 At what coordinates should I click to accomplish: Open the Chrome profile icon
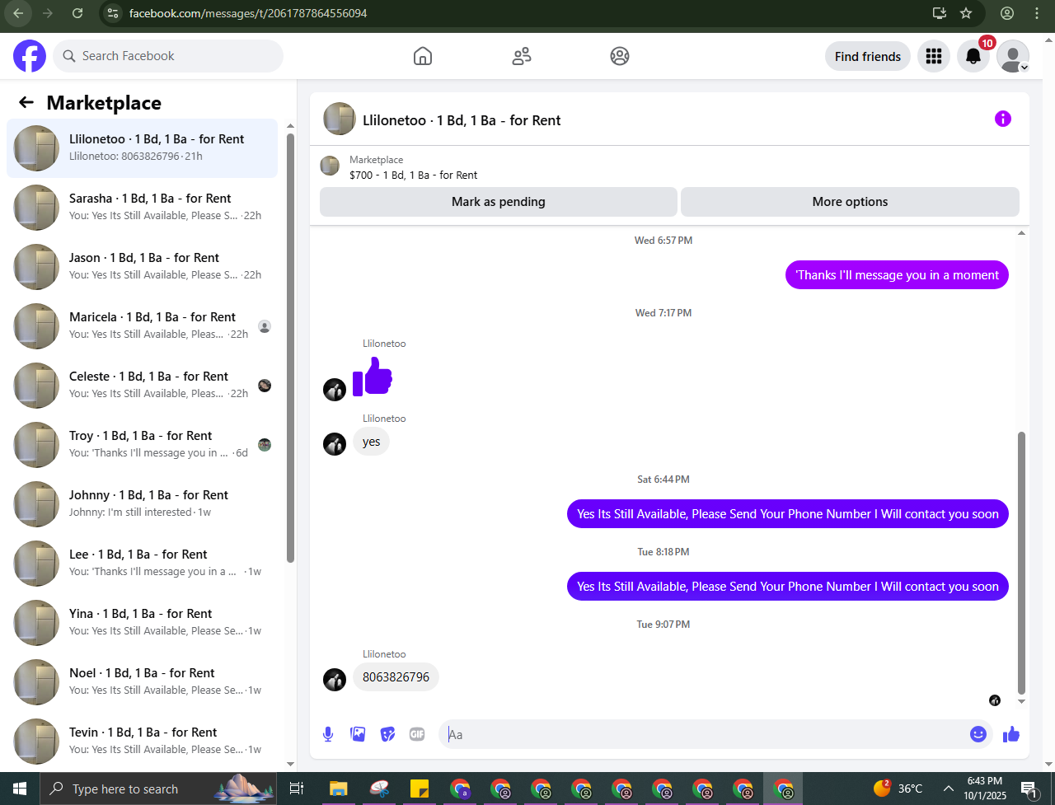pos(1007,13)
